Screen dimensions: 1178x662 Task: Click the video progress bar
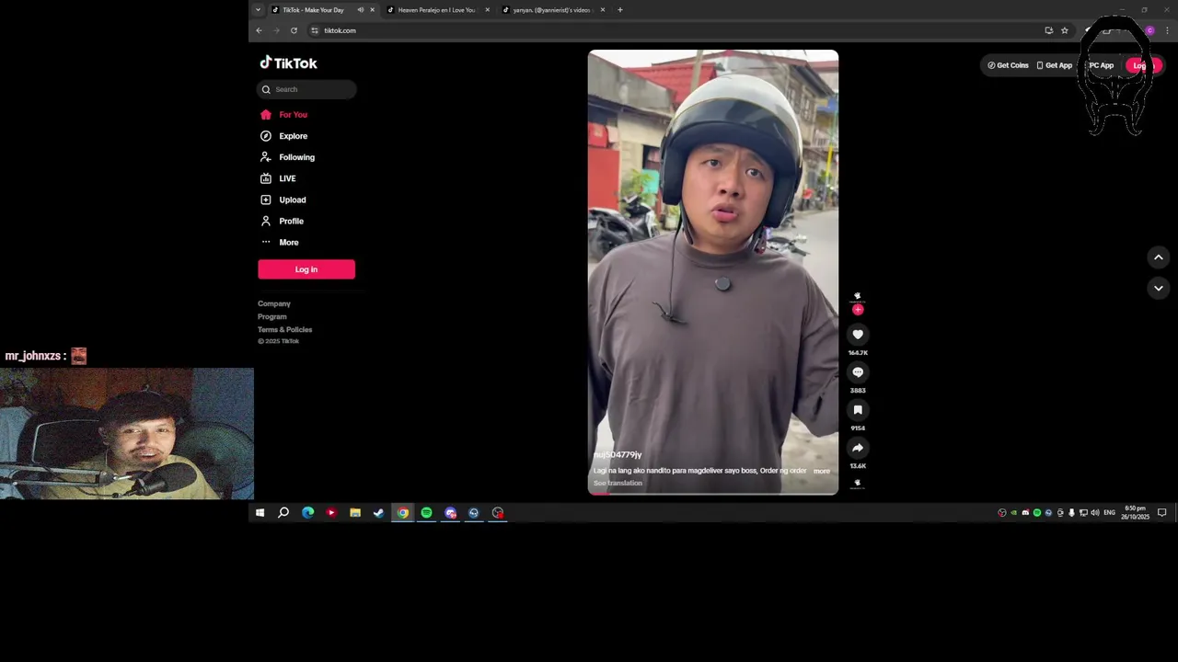click(x=713, y=493)
